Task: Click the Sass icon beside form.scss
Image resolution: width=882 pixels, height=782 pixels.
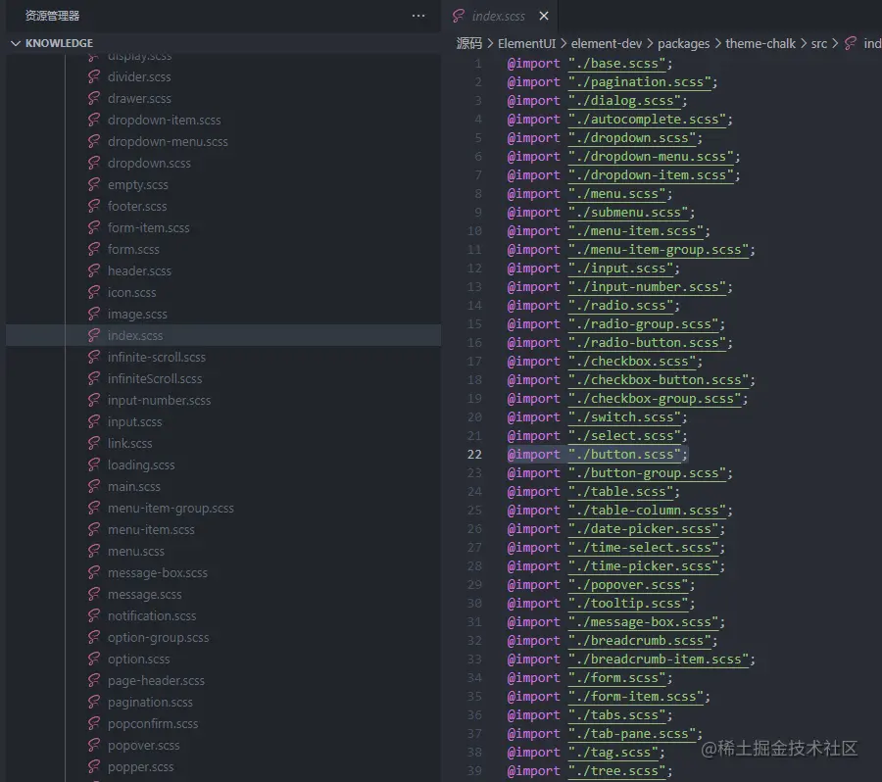Action: click(94, 249)
